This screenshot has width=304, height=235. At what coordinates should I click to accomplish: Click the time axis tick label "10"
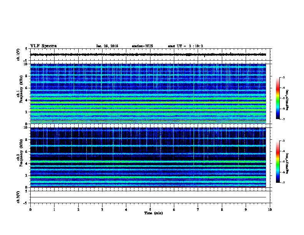pos(270,210)
